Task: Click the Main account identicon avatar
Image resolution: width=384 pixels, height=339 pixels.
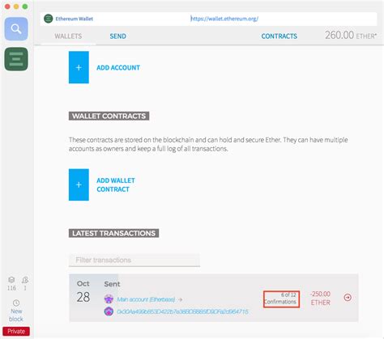Action: (x=109, y=299)
